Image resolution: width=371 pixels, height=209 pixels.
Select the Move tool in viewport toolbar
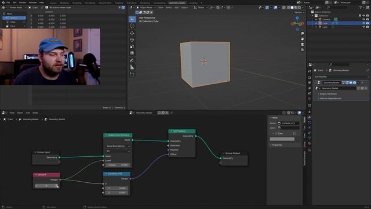point(132,33)
